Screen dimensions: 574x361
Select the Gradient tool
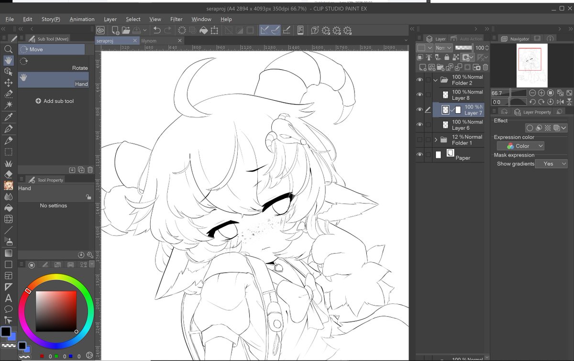coord(8,253)
